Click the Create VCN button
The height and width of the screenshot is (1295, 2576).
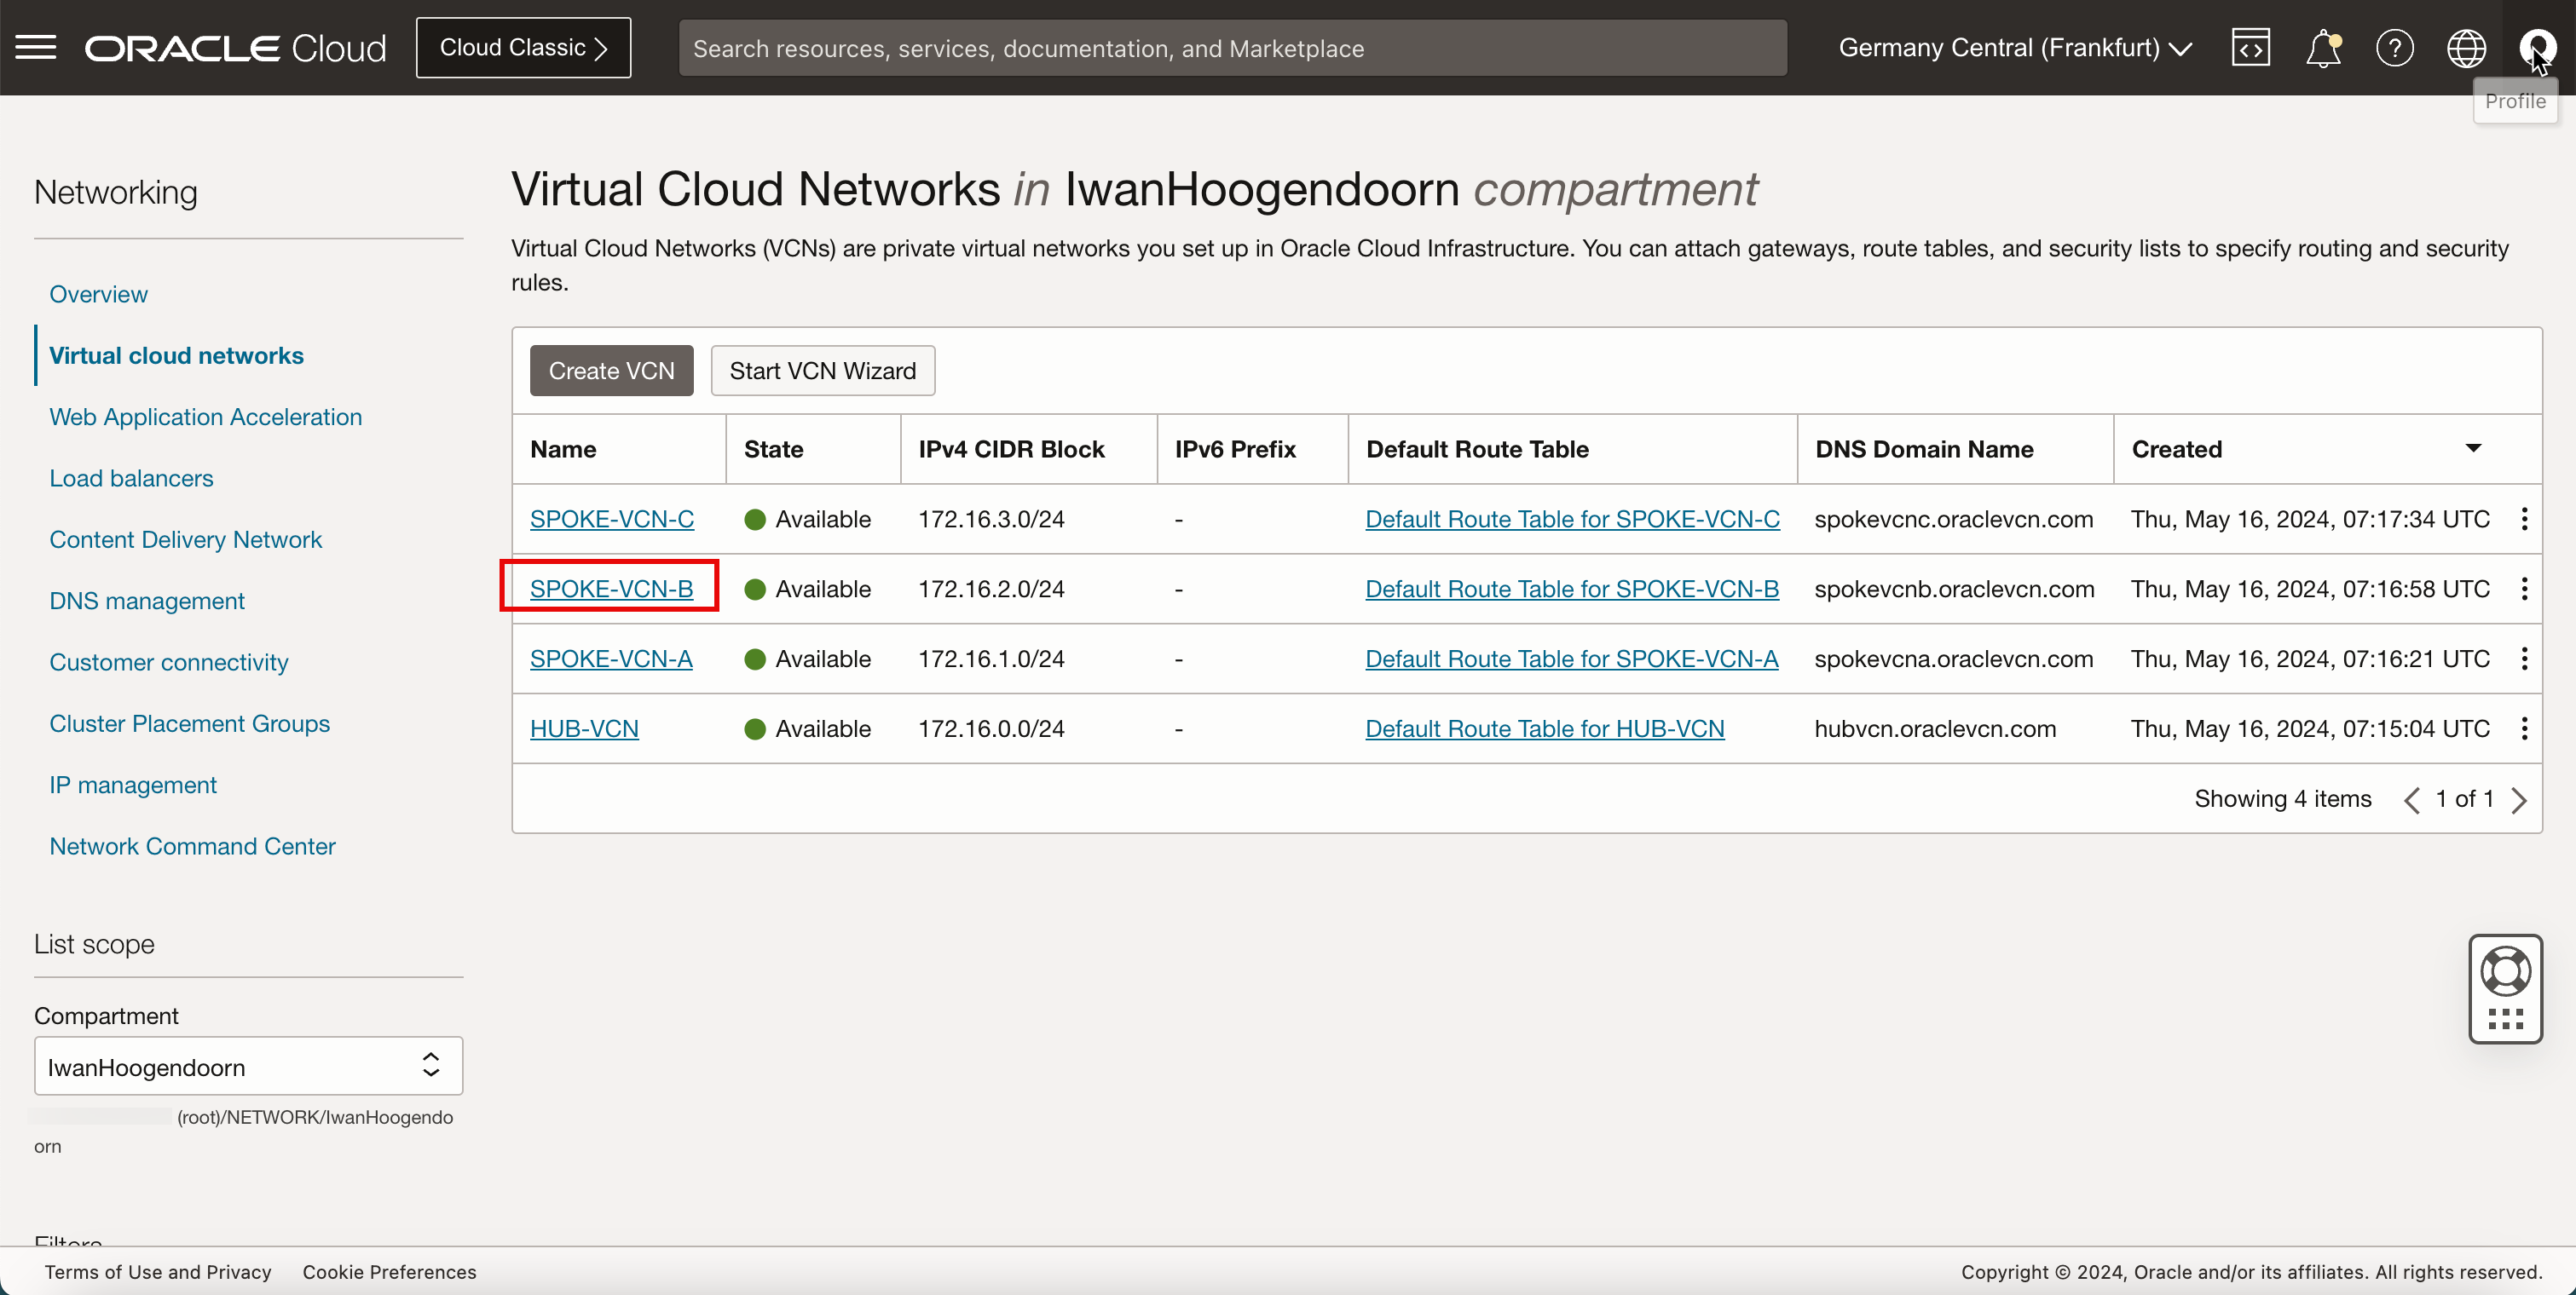611,370
